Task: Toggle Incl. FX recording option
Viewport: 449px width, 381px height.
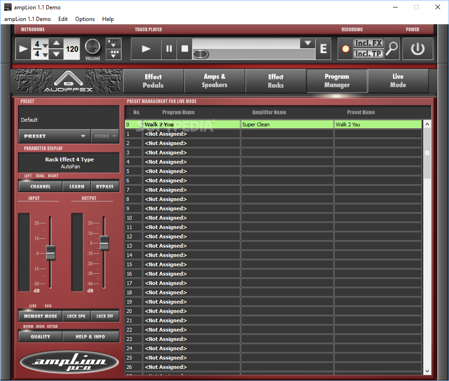Action: (x=368, y=43)
